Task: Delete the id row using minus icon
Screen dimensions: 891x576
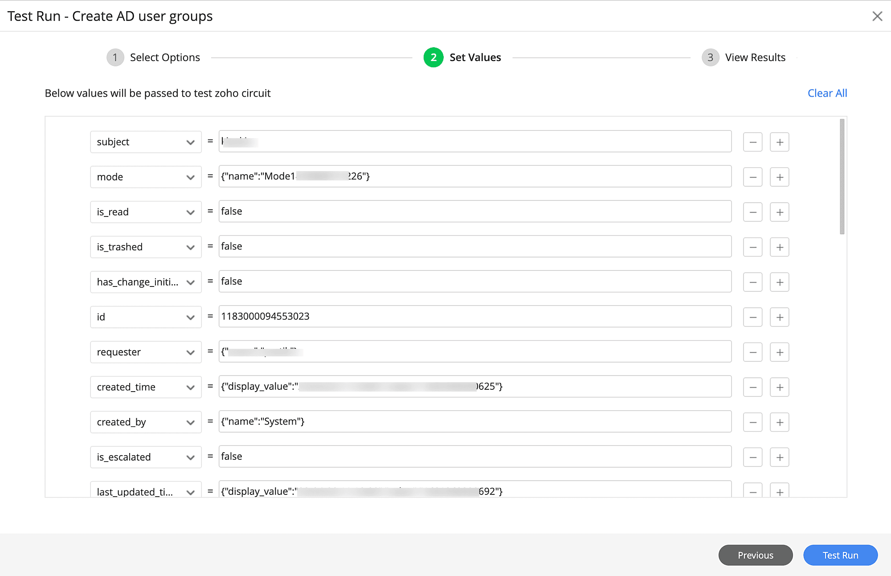Action: pos(752,317)
